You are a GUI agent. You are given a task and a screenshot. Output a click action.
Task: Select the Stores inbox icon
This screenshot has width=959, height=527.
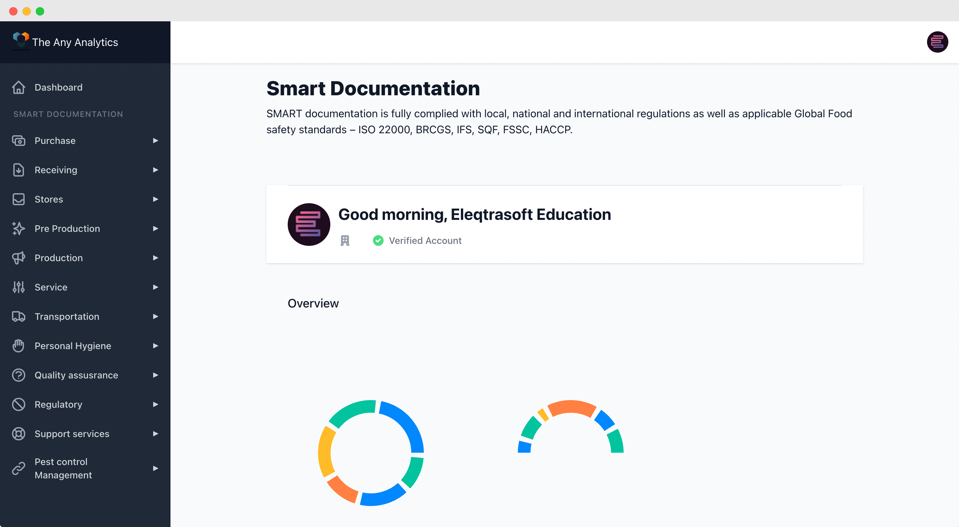[x=18, y=199]
